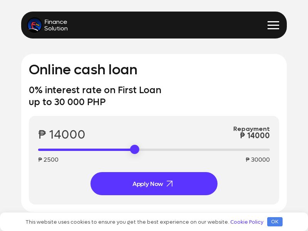Click the Finance Solution brand name
The image size is (308, 231).
click(x=56, y=25)
